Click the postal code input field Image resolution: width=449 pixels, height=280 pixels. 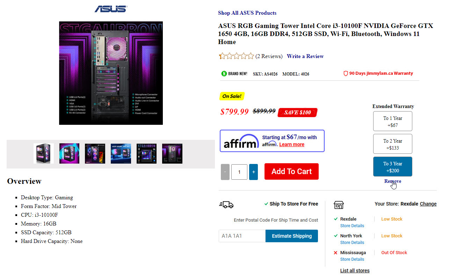coord(242,236)
